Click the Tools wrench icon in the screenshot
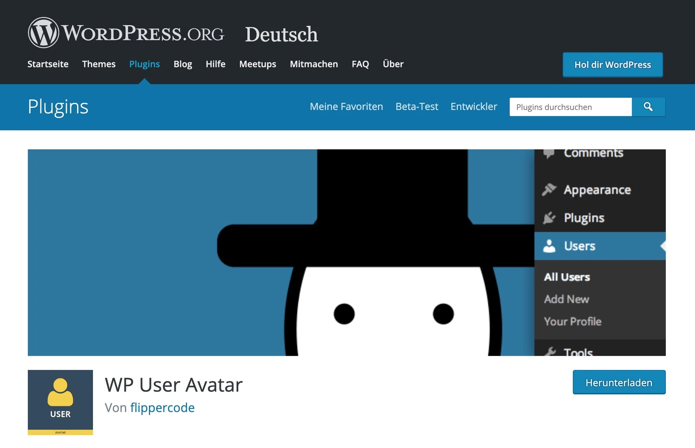695x448 pixels. [550, 352]
